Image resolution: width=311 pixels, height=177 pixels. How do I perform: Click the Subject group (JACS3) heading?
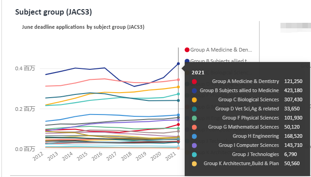[53, 12]
